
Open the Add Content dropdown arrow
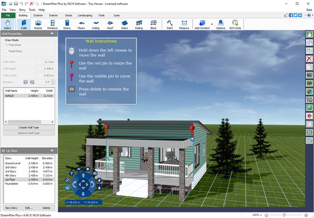(212, 24)
